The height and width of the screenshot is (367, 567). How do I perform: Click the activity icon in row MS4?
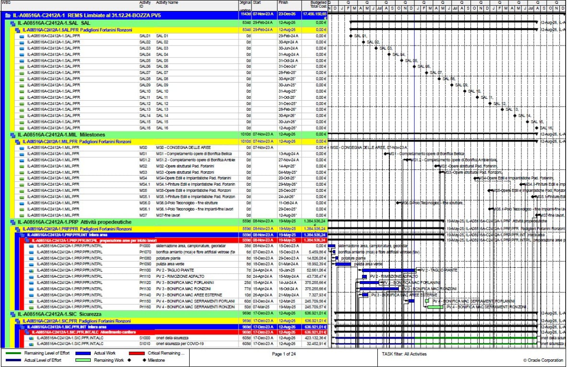pyautogui.click(x=22, y=178)
